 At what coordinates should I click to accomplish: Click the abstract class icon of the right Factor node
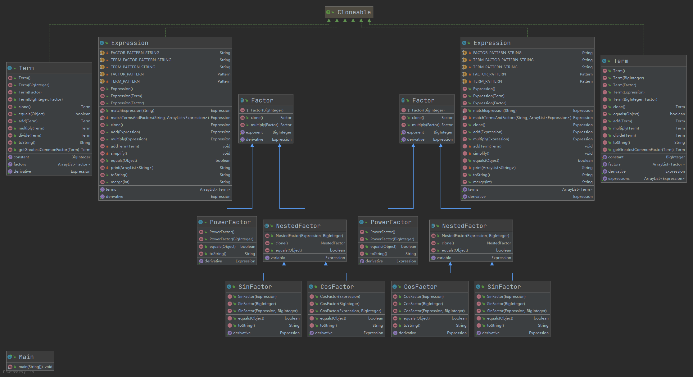point(403,100)
